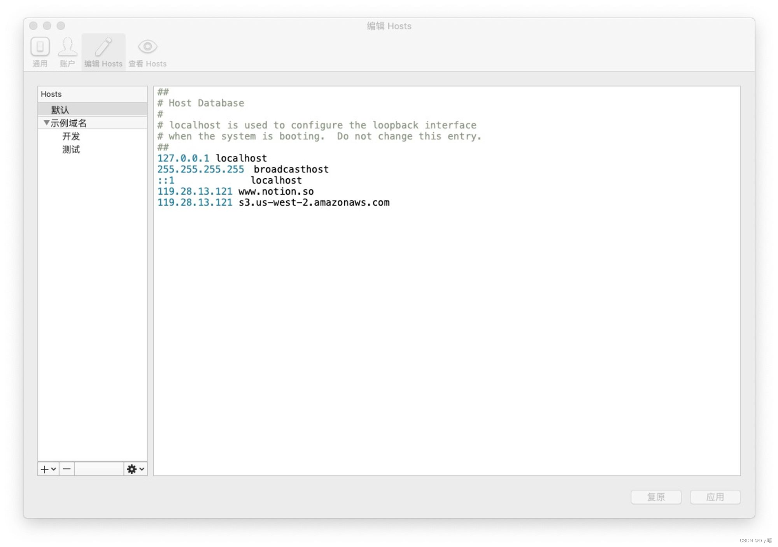Screen dimensions: 778x547
Task: Select the 开发 hosts profile
Action: (70, 135)
